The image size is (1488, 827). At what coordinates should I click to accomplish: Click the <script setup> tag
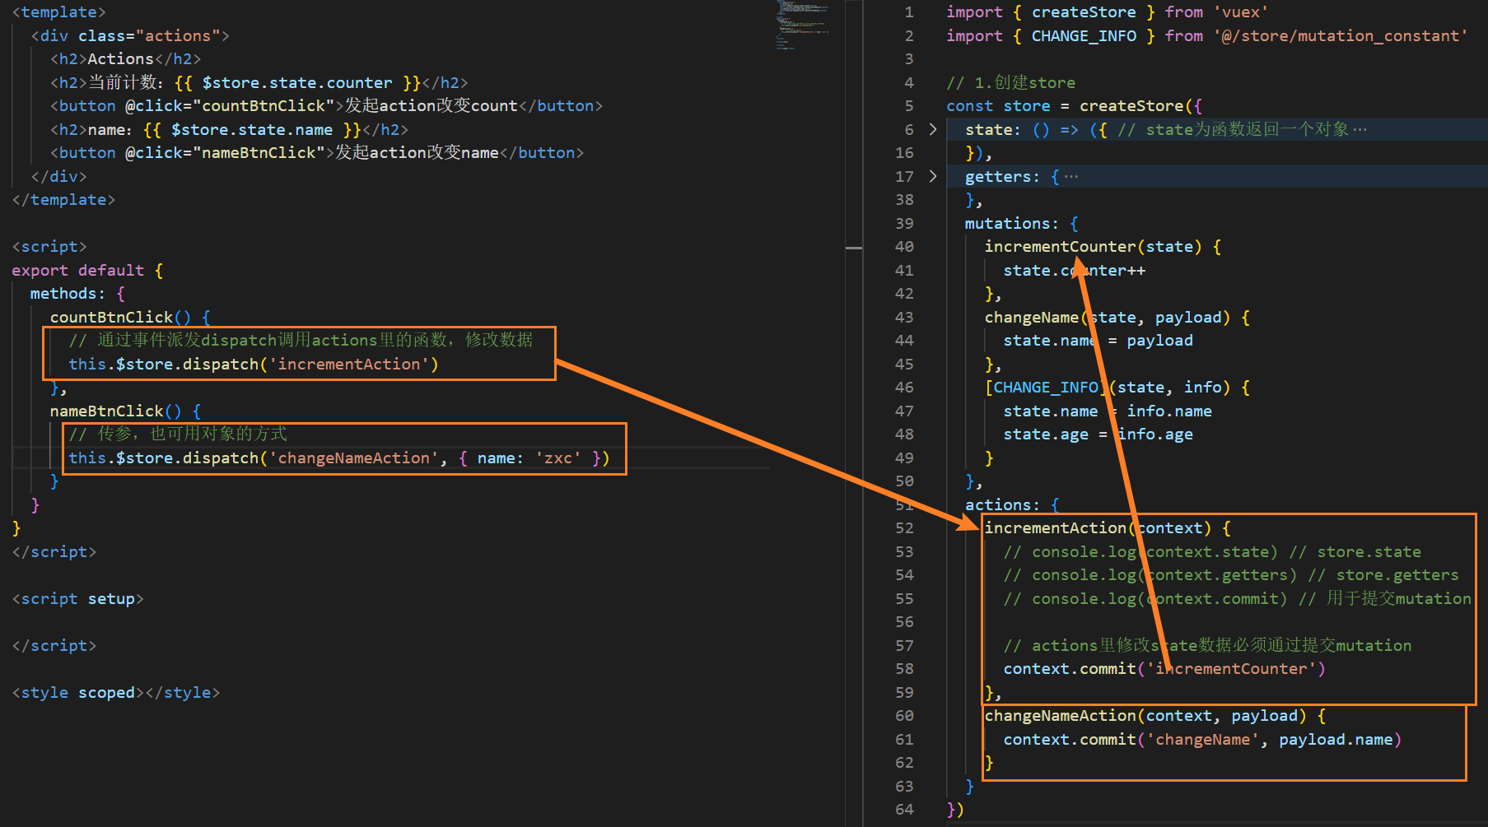[77, 599]
